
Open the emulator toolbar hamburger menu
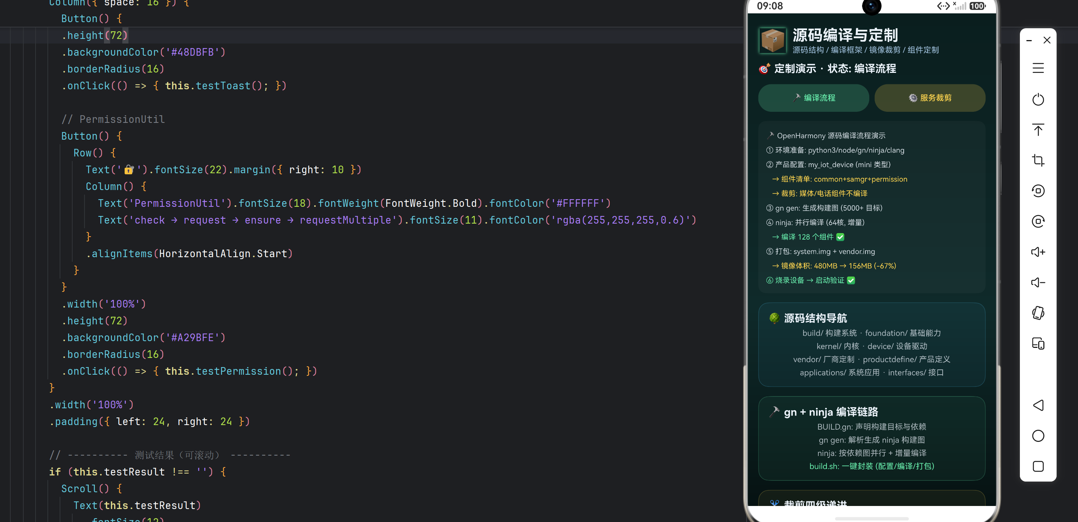pos(1038,68)
